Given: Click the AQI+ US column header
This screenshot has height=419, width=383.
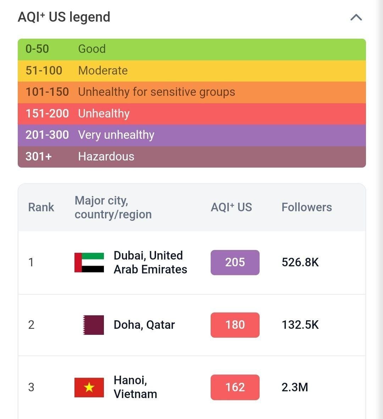Looking at the screenshot, I should click(x=231, y=207).
